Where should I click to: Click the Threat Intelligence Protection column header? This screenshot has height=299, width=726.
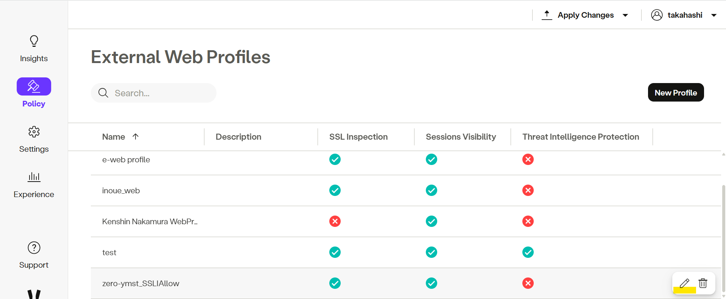580,137
